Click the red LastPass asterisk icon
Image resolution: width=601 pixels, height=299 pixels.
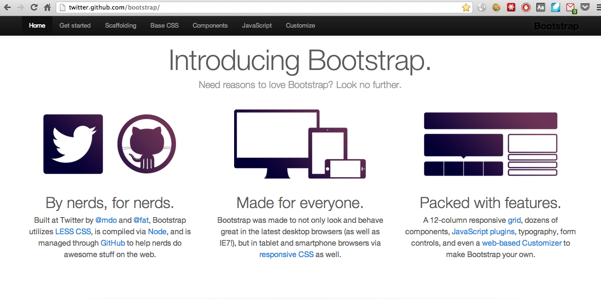point(511,8)
